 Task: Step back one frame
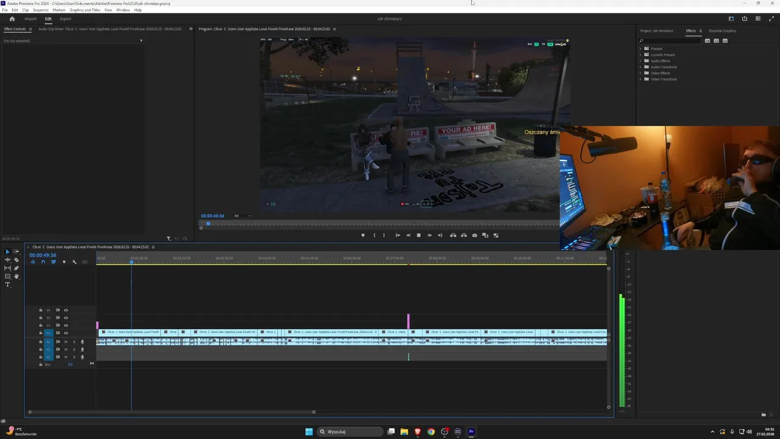coord(408,235)
